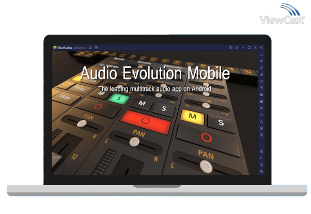Click the stacked layers eco icon

(x=261, y=128)
